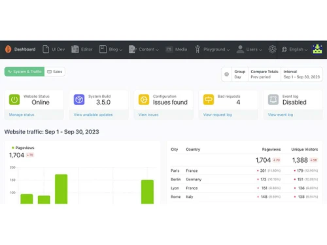Click the Issues found status text
This screenshot has width=327, height=245.
170,102
